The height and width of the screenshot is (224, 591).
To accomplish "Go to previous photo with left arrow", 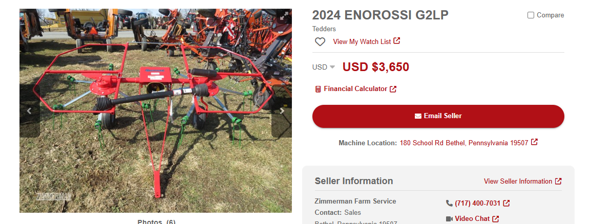I will click(x=29, y=110).
